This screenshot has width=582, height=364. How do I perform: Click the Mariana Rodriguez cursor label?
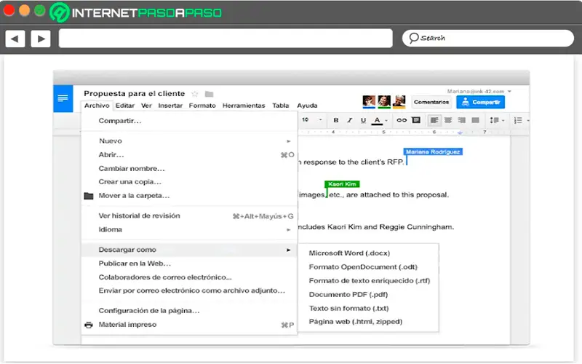[x=433, y=151]
